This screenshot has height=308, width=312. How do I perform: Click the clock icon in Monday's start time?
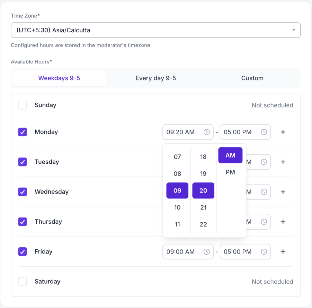coord(206,132)
